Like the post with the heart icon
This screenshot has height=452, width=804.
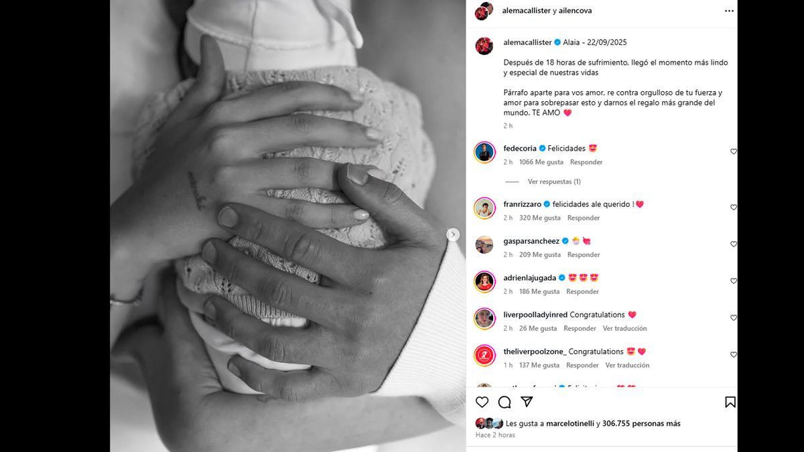[482, 402]
